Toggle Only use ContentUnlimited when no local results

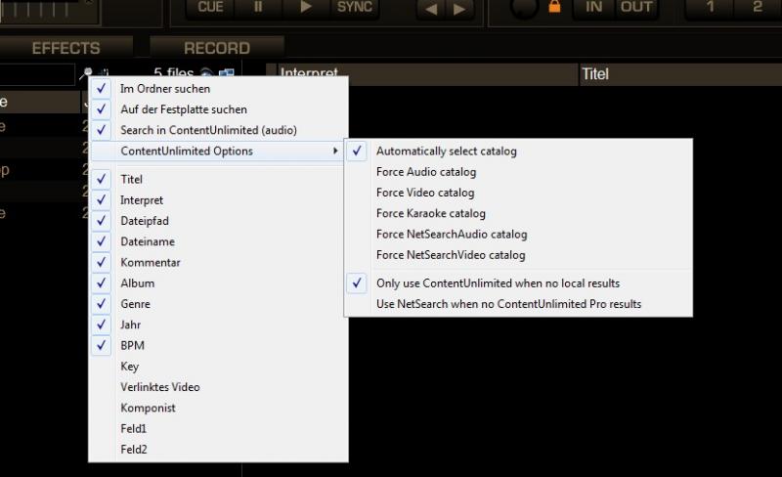[518, 283]
